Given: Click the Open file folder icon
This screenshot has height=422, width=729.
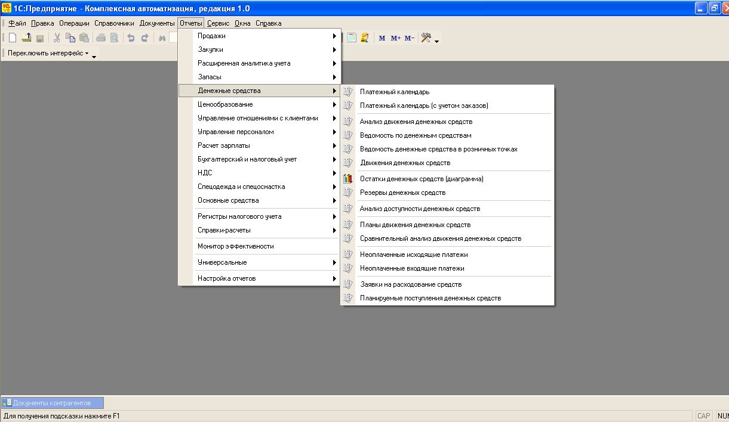Looking at the screenshot, I should [x=26, y=38].
